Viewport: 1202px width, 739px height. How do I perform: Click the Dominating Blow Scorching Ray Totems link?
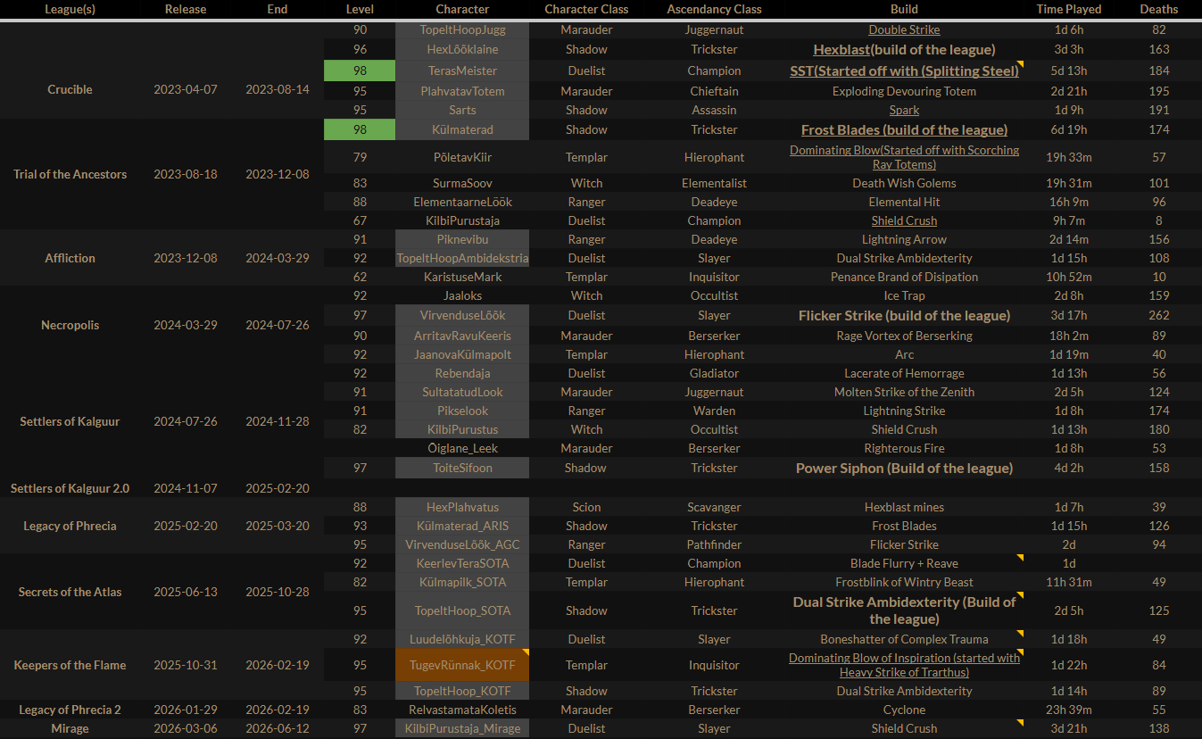pos(904,157)
